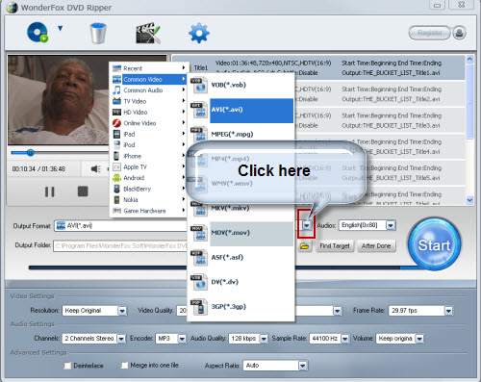Viewport: 481px width, 382px height.
Task: Open the iPad device category
Action: (x=149, y=134)
